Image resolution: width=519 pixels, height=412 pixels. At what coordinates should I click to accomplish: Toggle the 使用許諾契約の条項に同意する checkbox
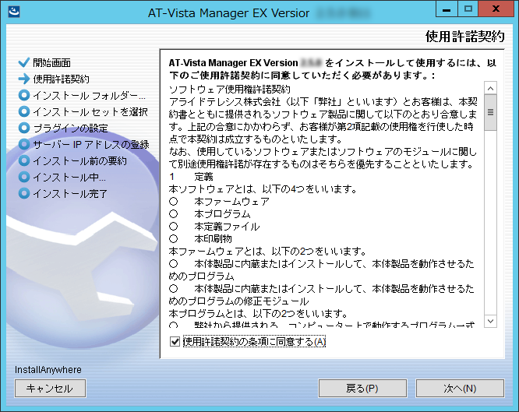pos(175,341)
